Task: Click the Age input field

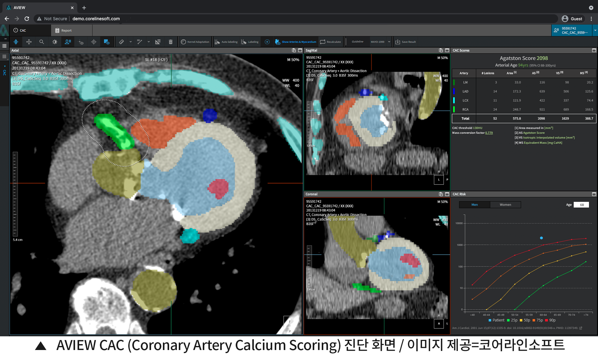Action: [x=581, y=205]
